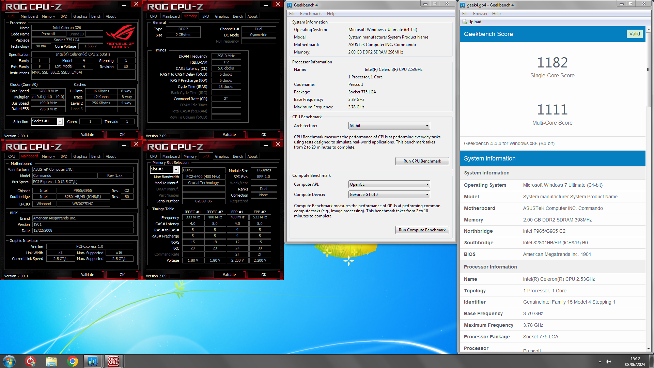Click the Upload database icon in Geekbench results

[465, 22]
